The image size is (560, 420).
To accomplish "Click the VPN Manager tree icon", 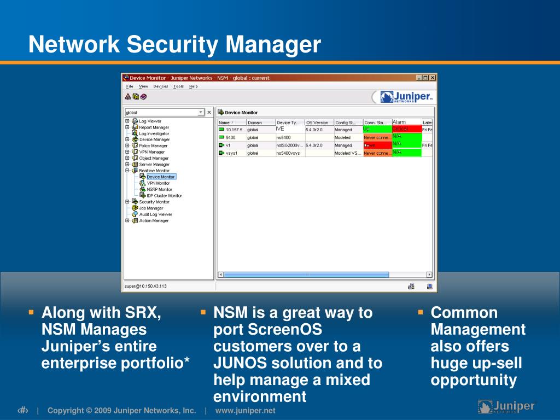I will 135,152.
